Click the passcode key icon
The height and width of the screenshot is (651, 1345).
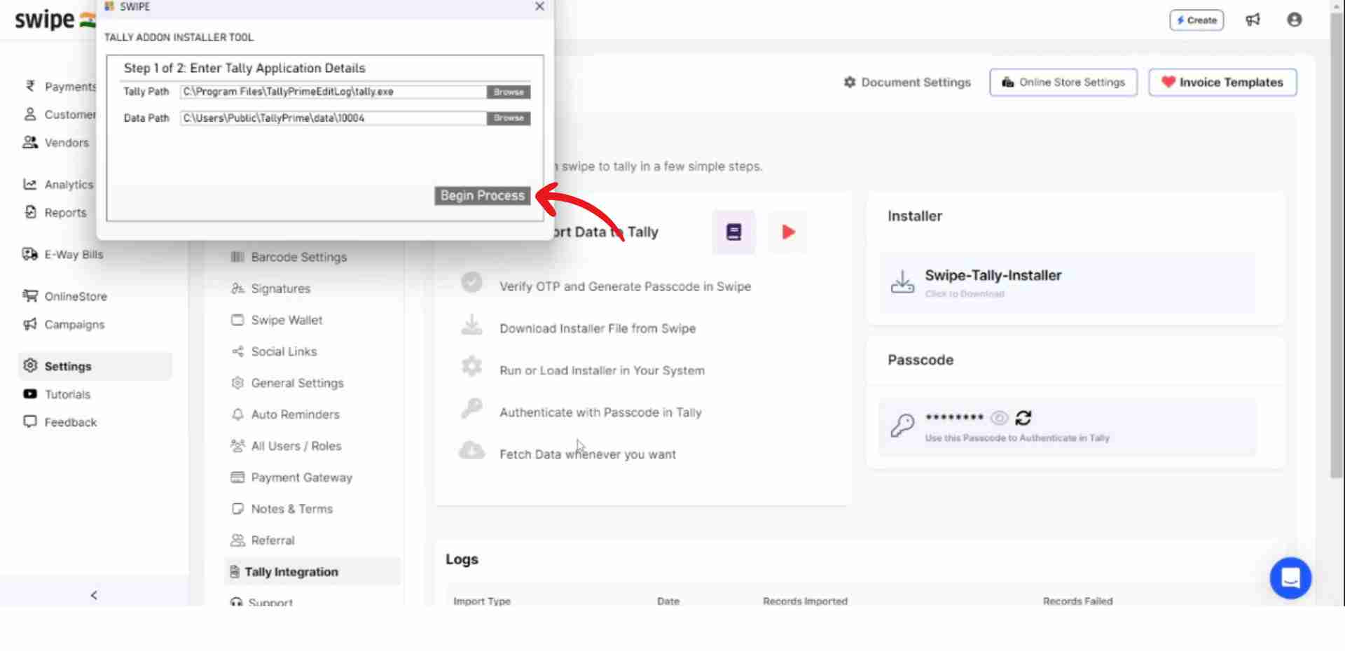click(902, 425)
